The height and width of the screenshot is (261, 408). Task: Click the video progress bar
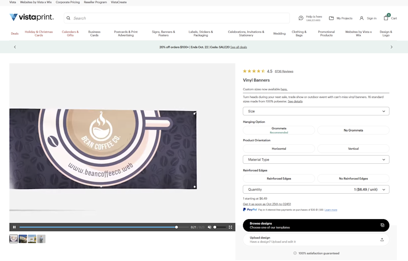[104, 227]
